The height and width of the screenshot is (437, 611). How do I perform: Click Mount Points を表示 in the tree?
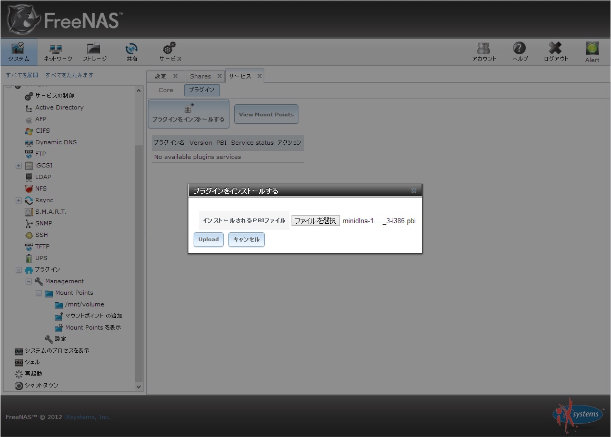pos(93,327)
